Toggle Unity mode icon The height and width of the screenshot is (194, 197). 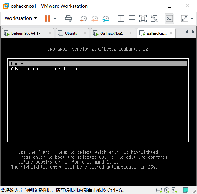pos(154,18)
